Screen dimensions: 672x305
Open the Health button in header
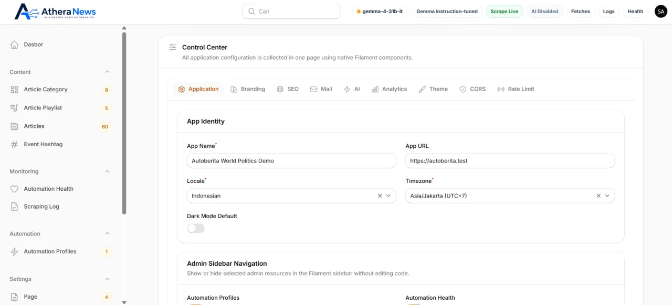[635, 11]
